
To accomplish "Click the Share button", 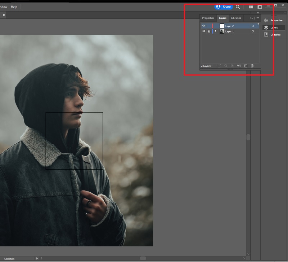I will [224, 6].
